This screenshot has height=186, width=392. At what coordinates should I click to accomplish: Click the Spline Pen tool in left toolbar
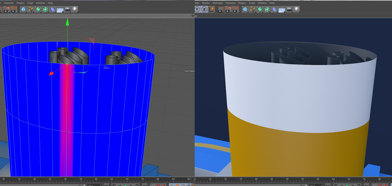pos(31,9)
